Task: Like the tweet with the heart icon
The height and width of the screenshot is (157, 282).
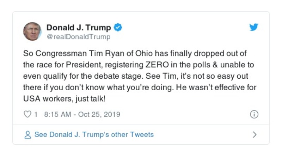Action: (27, 114)
